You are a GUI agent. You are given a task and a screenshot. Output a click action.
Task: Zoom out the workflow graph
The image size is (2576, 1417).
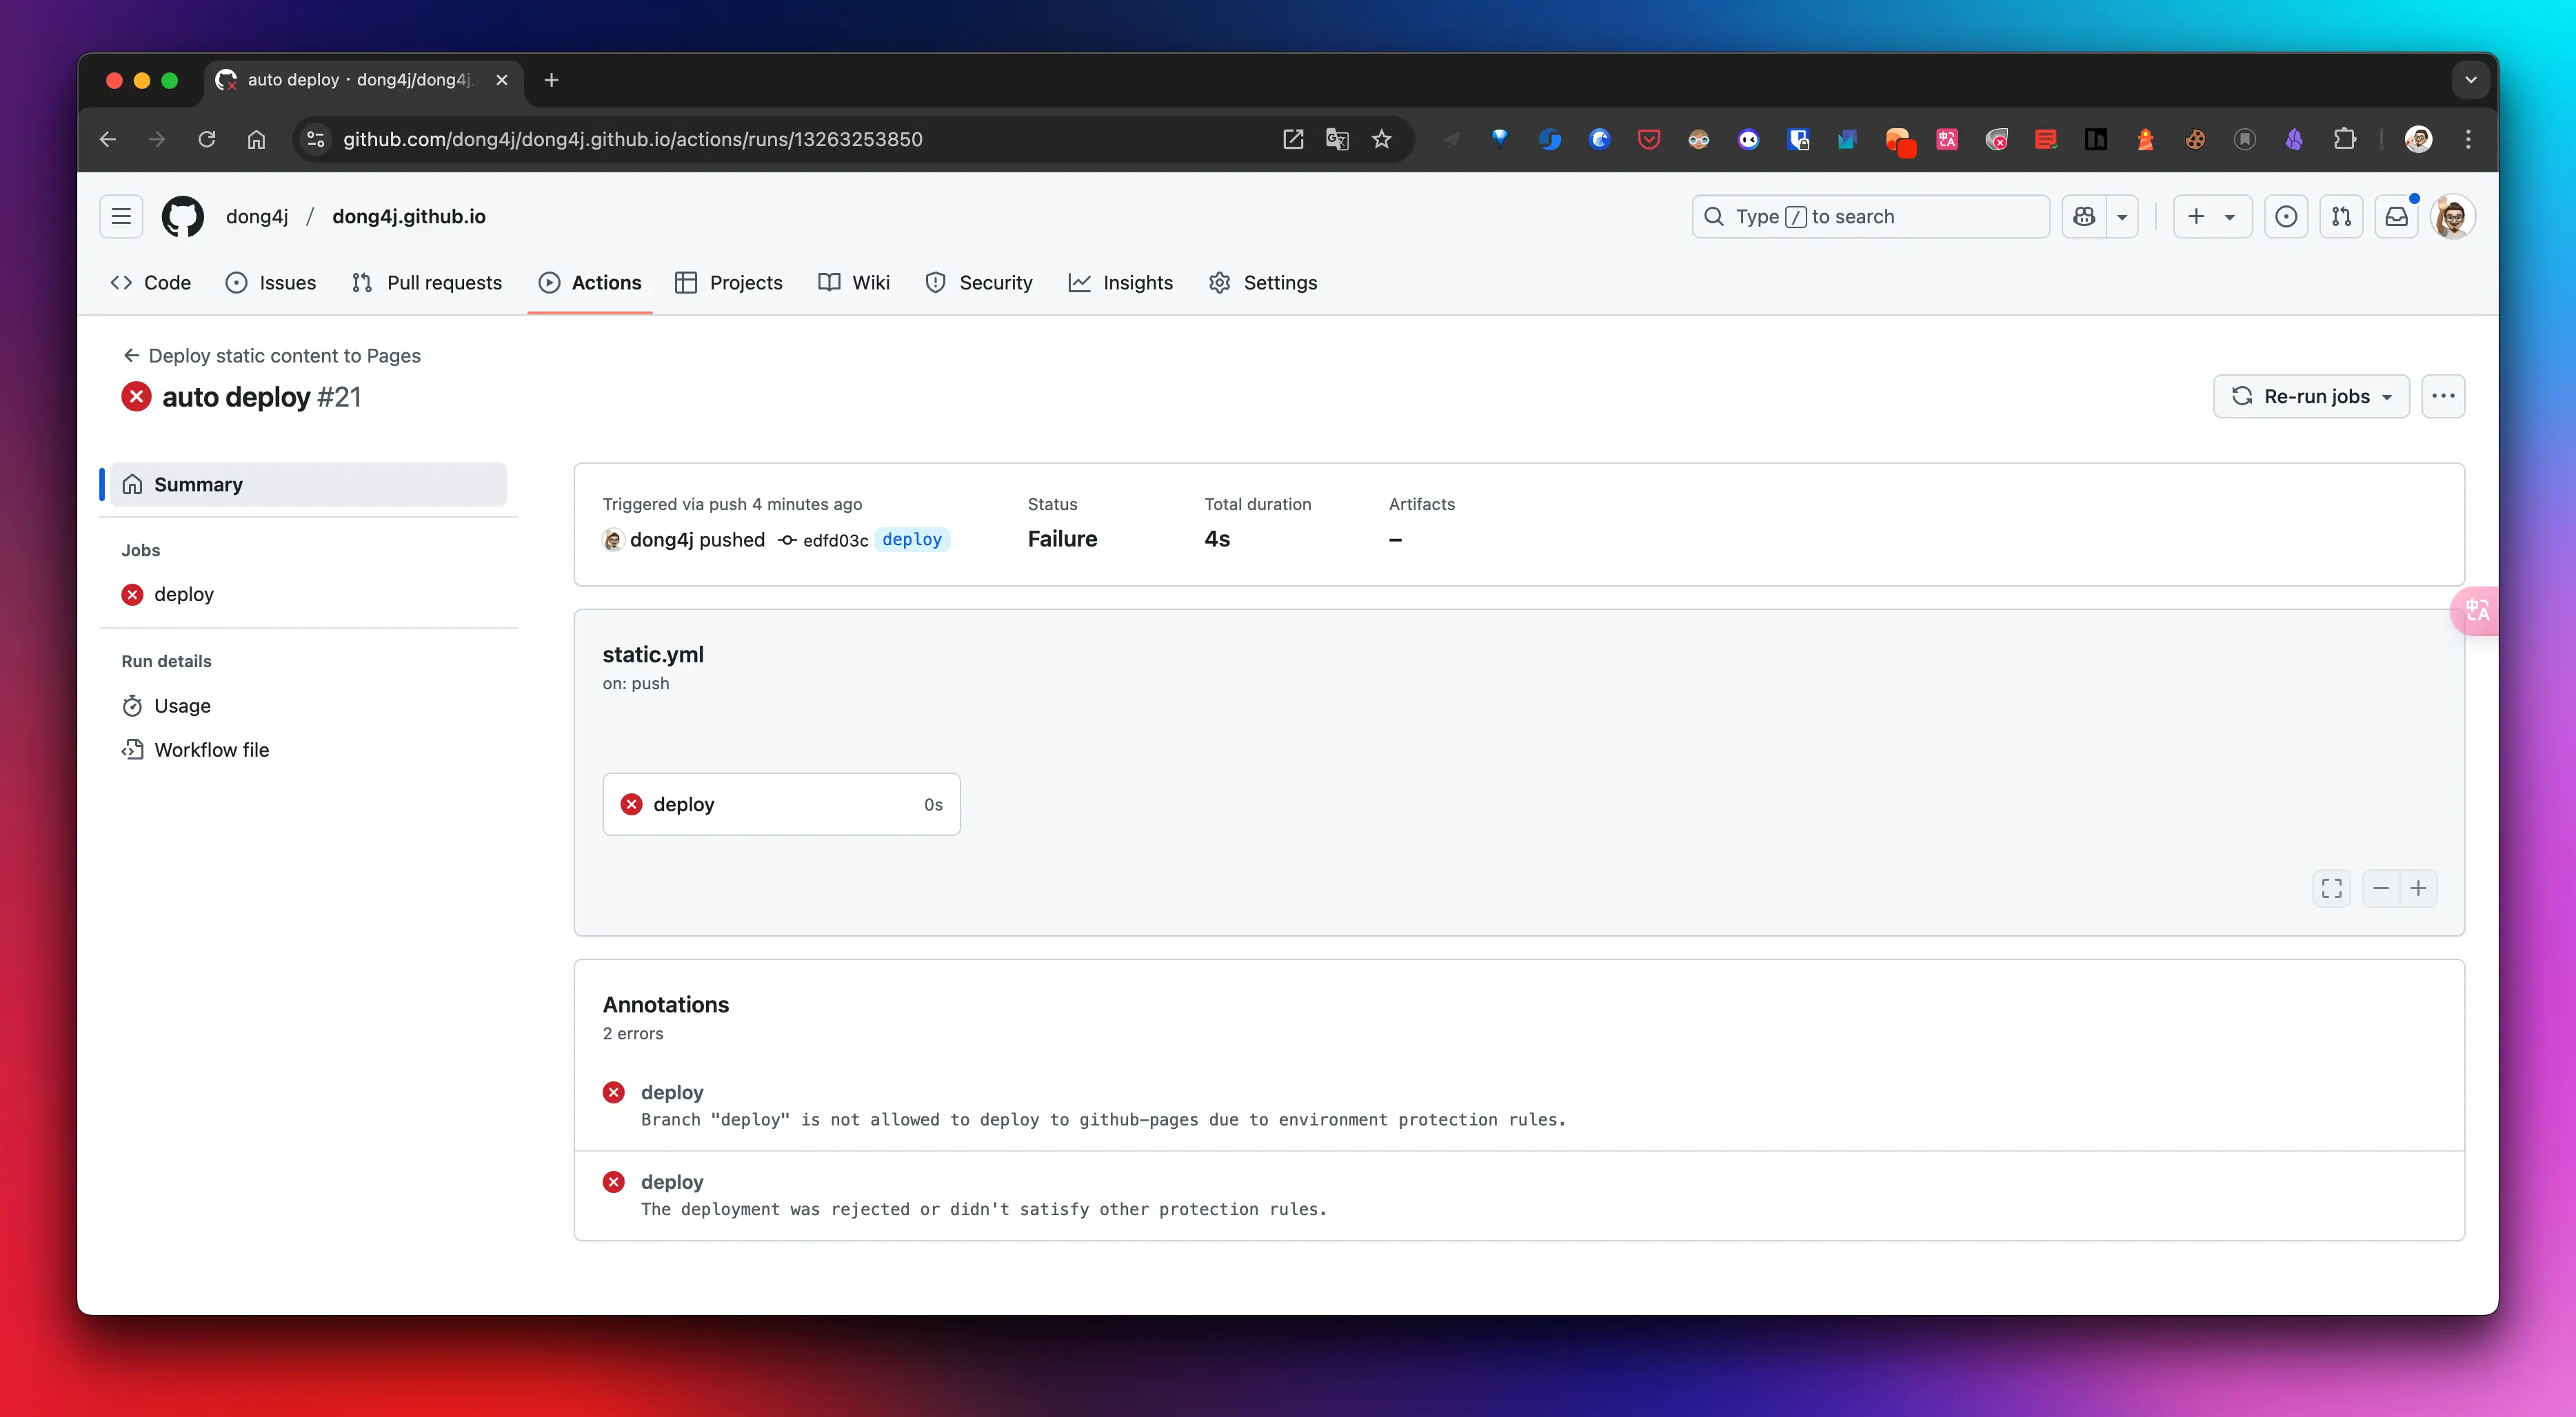[2381, 888]
